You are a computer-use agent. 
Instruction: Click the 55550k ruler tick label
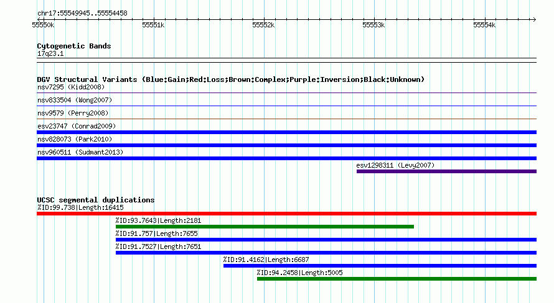(43, 25)
